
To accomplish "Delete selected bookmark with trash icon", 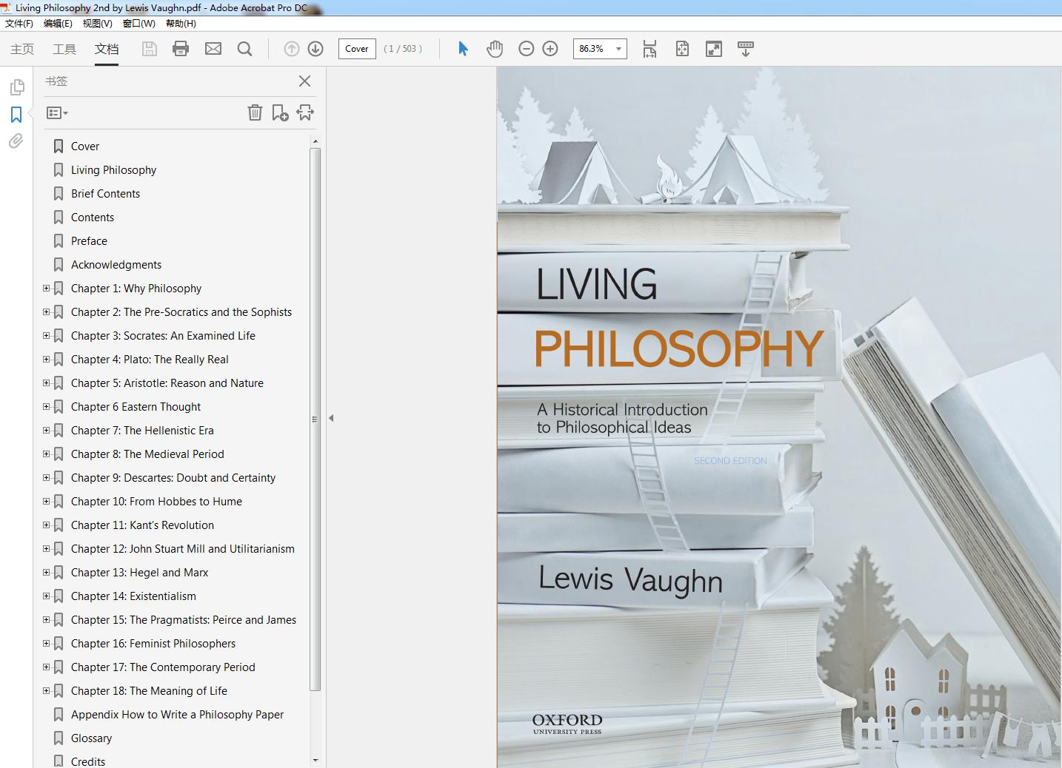I will pos(255,112).
